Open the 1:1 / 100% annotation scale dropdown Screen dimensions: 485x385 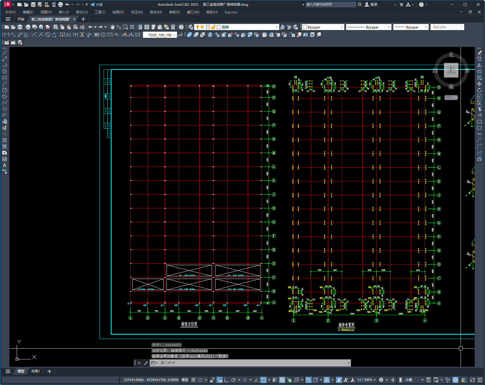click(x=367, y=380)
